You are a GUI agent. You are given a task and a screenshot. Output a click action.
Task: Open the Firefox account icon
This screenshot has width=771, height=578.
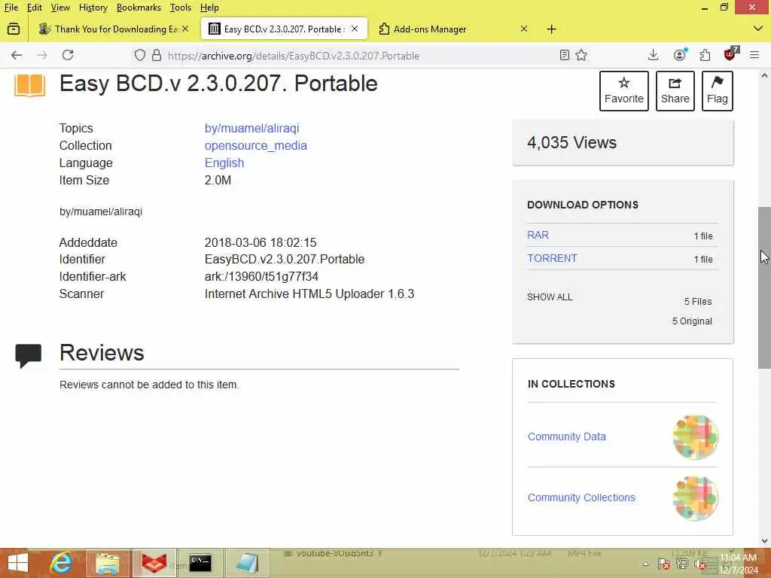pos(680,55)
